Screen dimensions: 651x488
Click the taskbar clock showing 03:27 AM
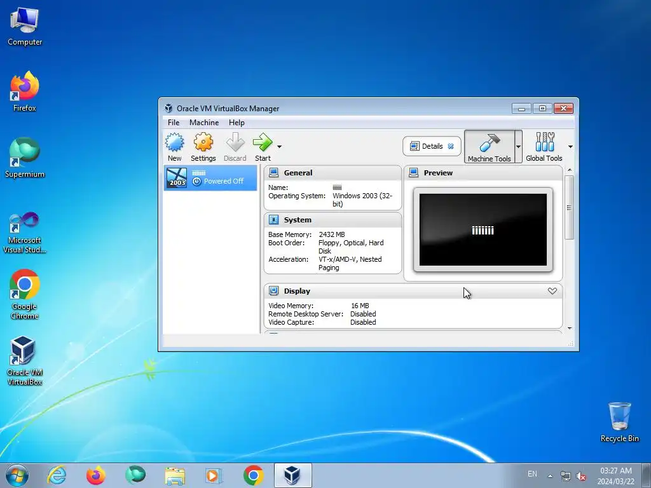pos(616,476)
